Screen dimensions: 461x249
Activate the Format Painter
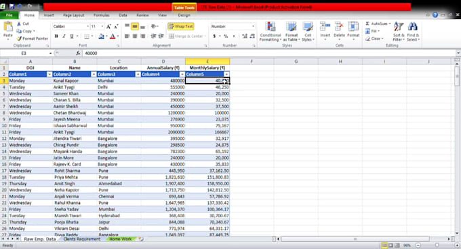[x=33, y=39]
